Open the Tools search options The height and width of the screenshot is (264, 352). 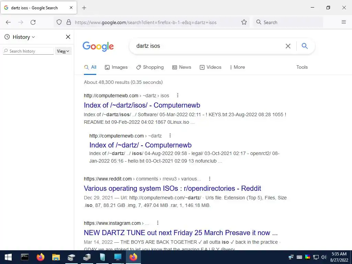coord(302,67)
